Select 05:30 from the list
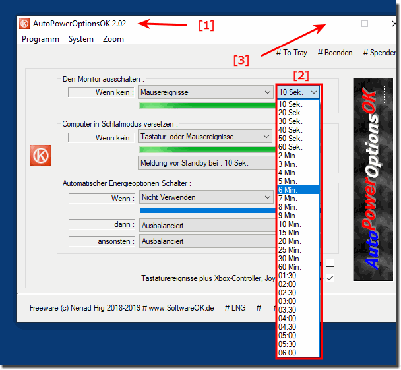The width and height of the screenshot is (401, 370). (299, 344)
